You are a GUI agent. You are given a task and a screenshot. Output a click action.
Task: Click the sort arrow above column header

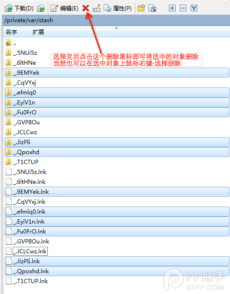tap(116, 28)
